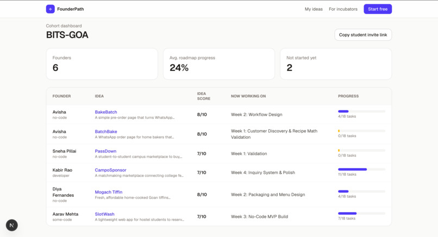The height and width of the screenshot is (237, 438).
Task: Click Copy student invite link button
Action: click(363, 35)
